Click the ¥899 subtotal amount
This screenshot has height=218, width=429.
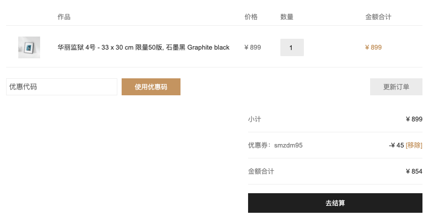[x=414, y=119]
